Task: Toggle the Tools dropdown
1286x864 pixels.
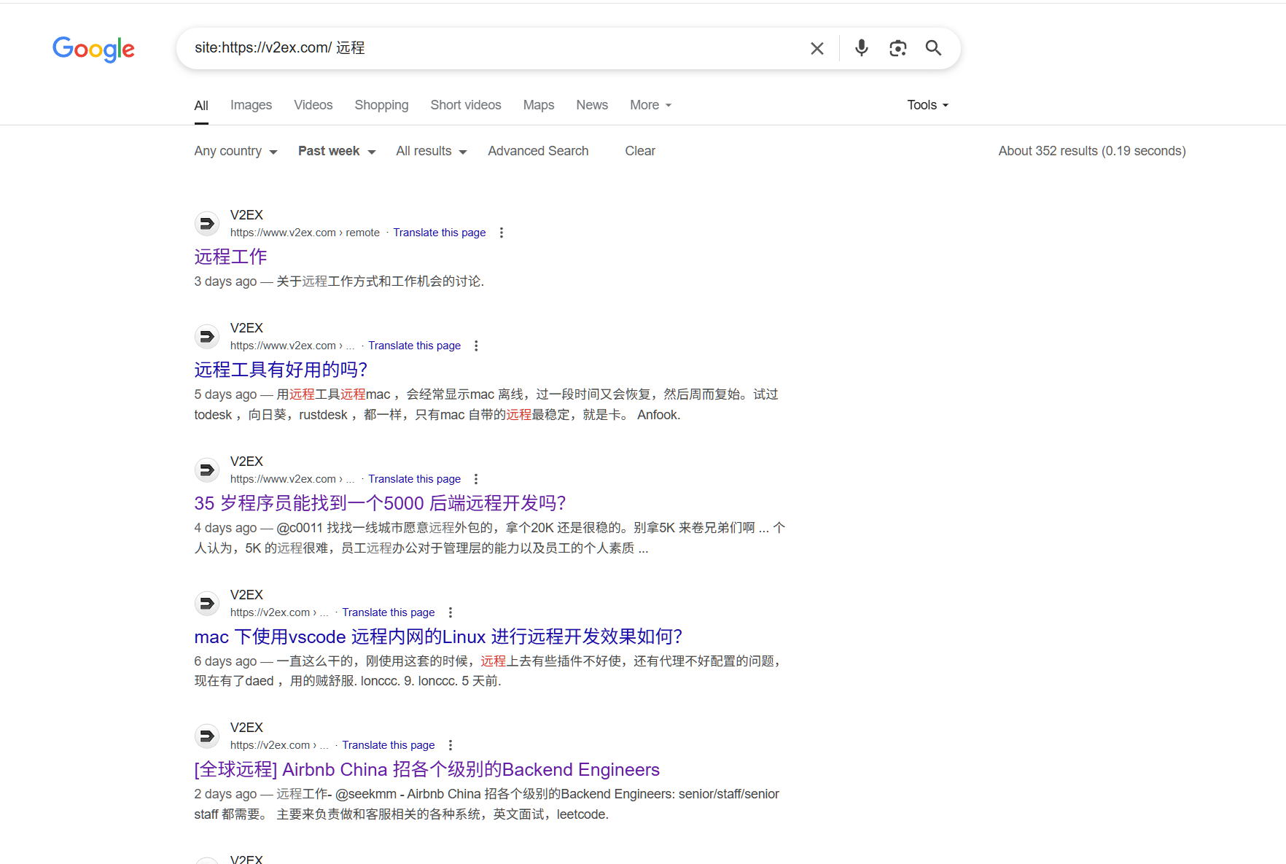Action: [x=927, y=105]
